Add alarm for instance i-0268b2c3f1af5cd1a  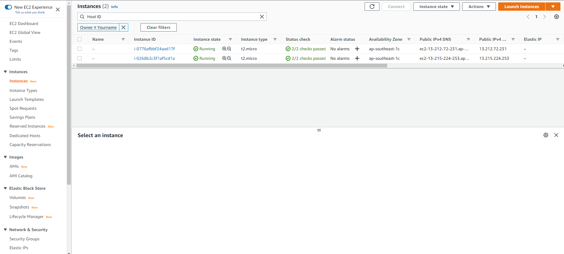pyautogui.click(x=357, y=58)
